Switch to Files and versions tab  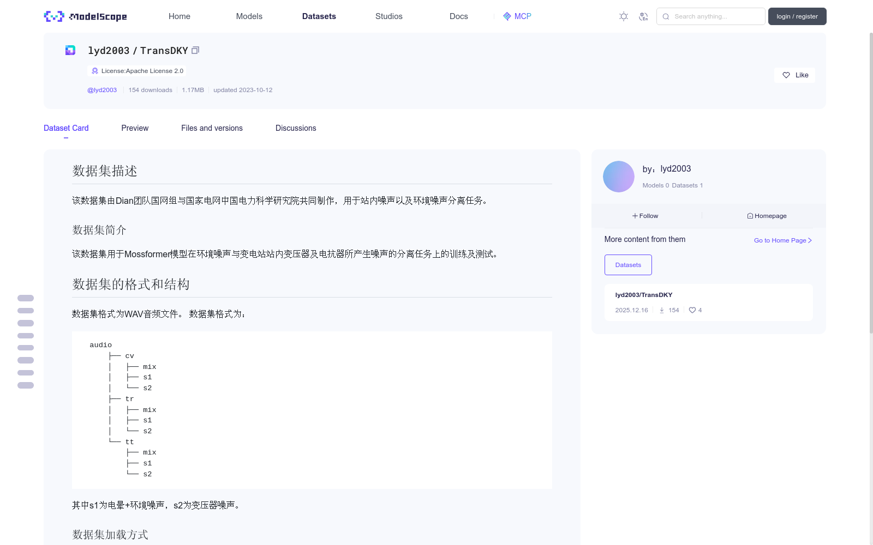(212, 128)
